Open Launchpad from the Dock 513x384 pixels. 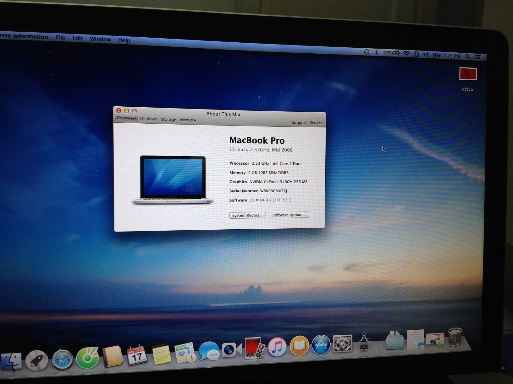pyautogui.click(x=36, y=360)
